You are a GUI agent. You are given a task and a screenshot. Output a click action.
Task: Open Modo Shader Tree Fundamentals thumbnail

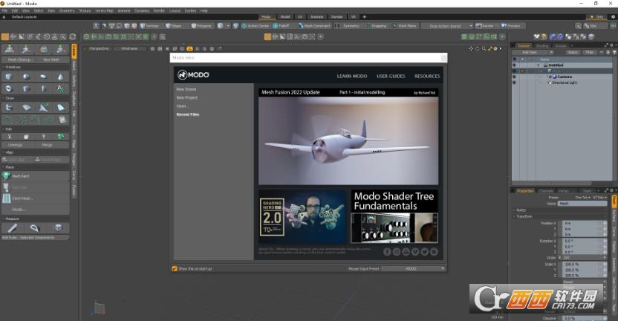394,216
